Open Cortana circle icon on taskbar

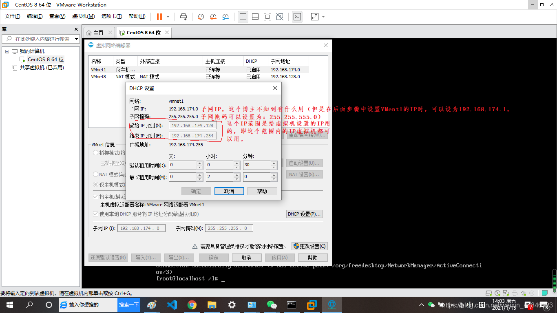tap(49, 304)
